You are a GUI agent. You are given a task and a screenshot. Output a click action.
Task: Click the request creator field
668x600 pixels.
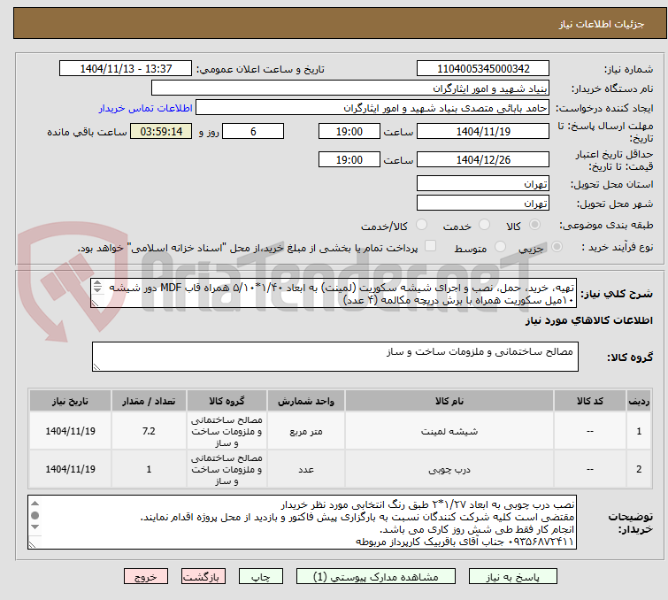click(372, 108)
